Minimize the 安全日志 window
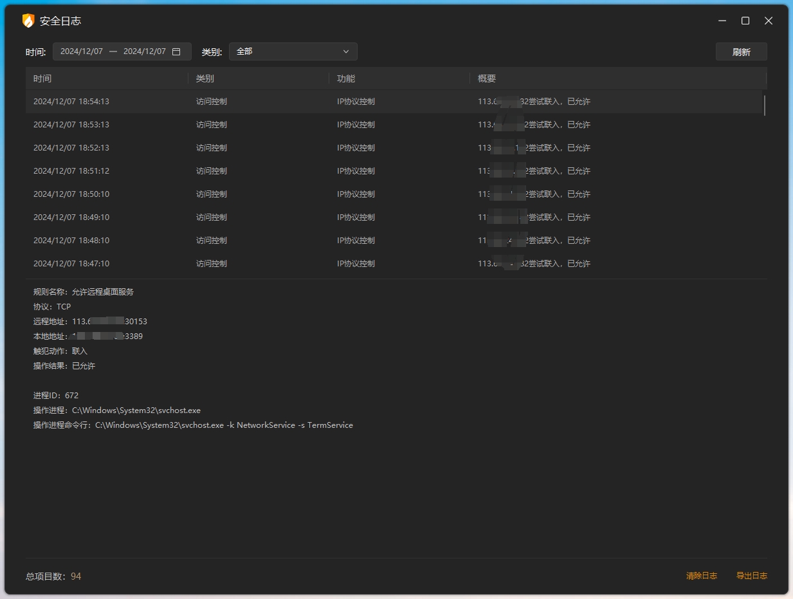 tap(722, 21)
